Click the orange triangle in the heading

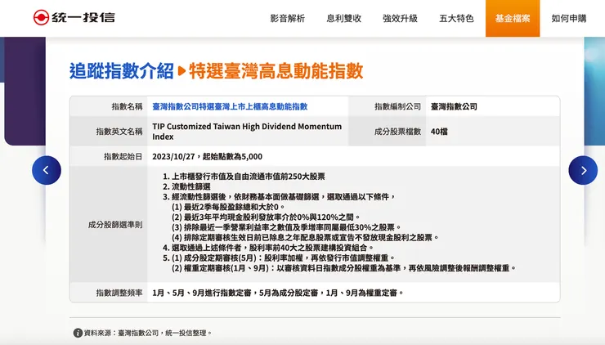click(181, 71)
